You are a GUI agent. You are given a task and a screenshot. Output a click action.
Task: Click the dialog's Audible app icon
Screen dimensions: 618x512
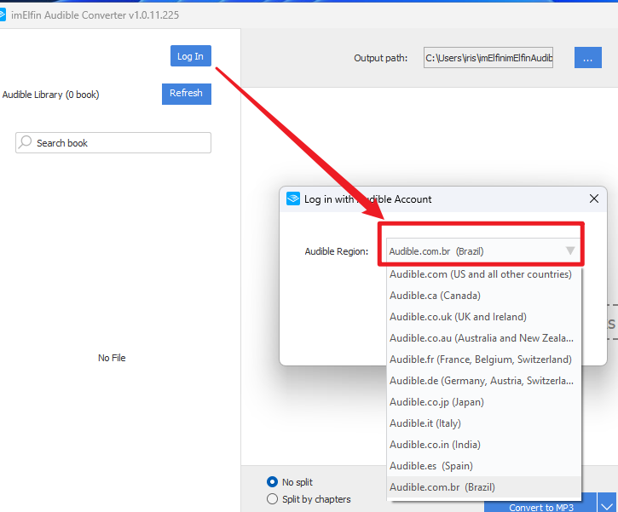[293, 198]
